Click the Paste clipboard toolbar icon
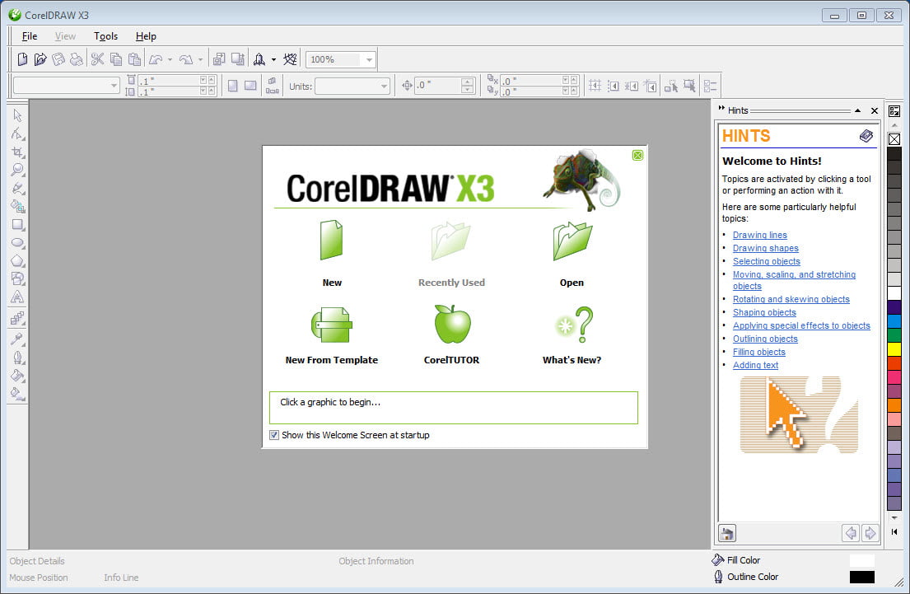 (134, 59)
